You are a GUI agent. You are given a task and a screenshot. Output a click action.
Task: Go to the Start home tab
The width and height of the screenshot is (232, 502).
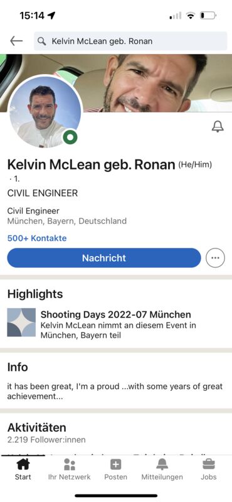coord(23,469)
